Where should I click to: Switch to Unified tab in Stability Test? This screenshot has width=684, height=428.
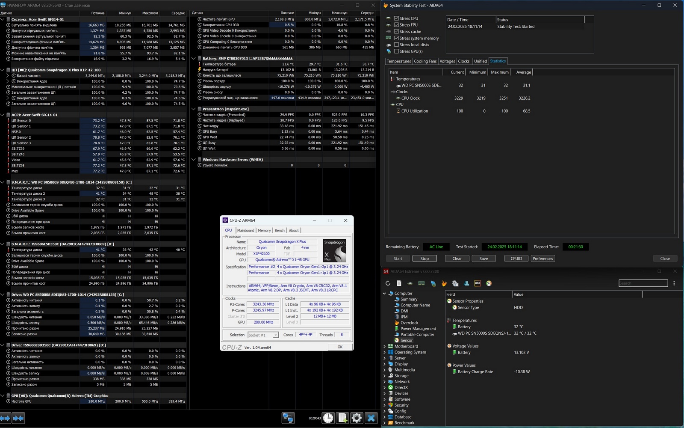(x=481, y=61)
